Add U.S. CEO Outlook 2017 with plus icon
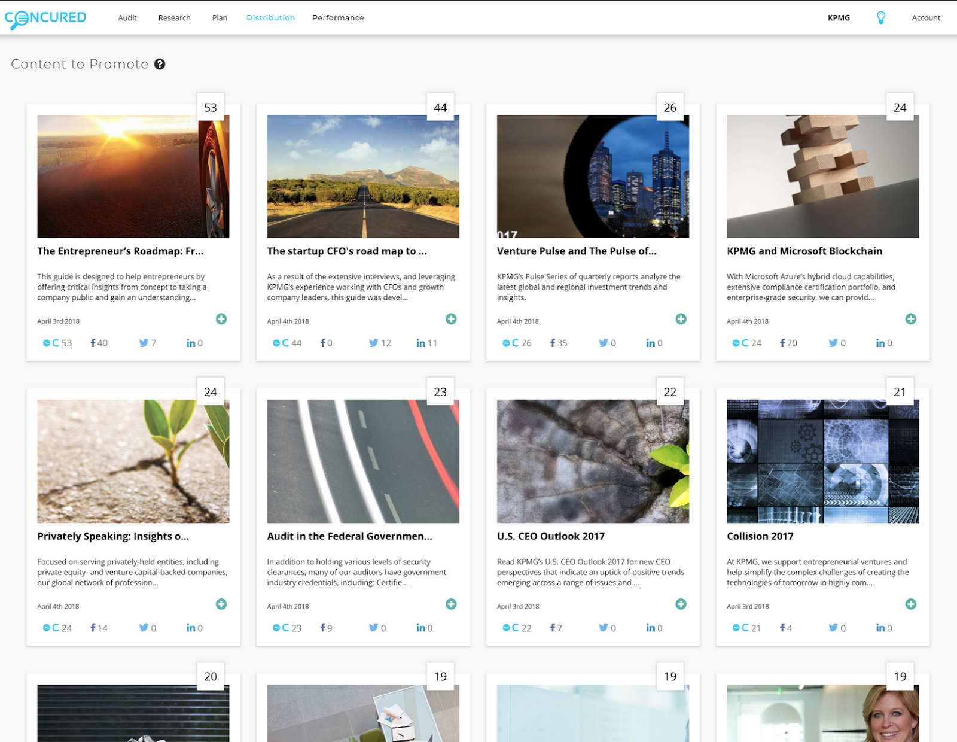 point(681,604)
